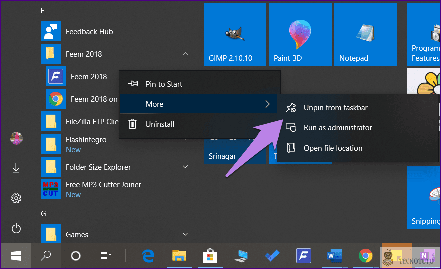Click the FlashIntegro folder icon
This screenshot has height=269, width=441.
[51, 144]
